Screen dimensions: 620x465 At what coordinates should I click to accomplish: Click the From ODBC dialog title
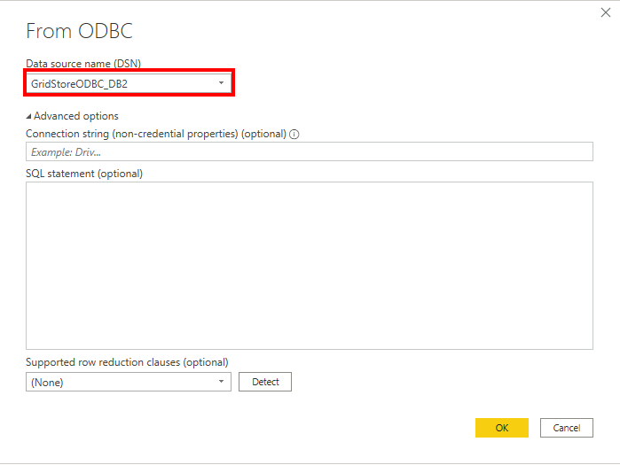coord(79,32)
